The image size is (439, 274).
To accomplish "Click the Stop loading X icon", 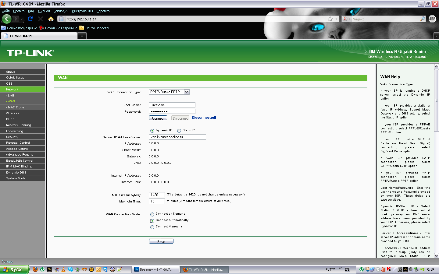I will click(41, 19).
